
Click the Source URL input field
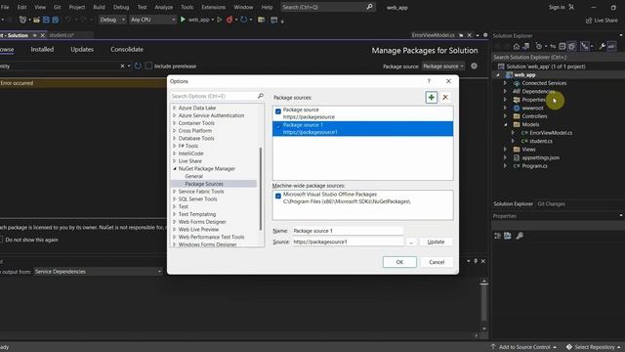pos(348,242)
